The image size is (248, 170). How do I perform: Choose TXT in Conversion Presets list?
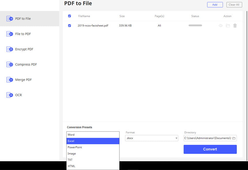click(x=93, y=160)
